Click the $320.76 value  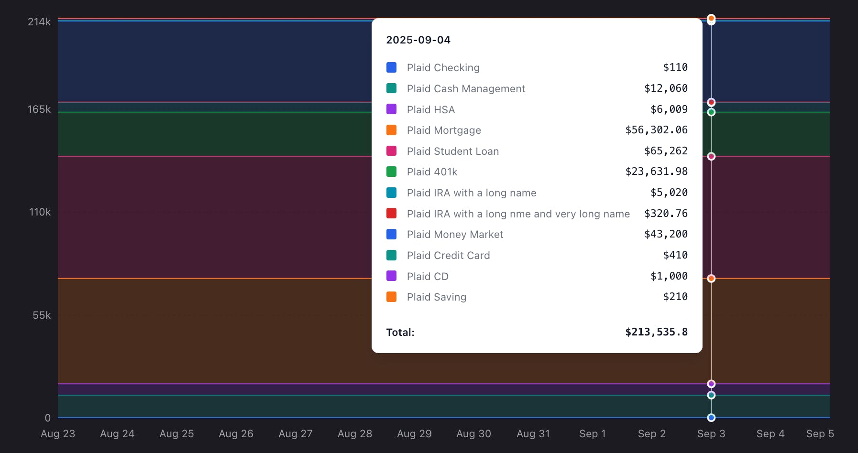click(x=666, y=214)
